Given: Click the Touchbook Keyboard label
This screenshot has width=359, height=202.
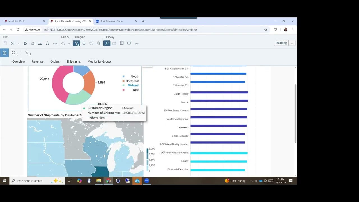Looking at the screenshot, I should (177, 119).
